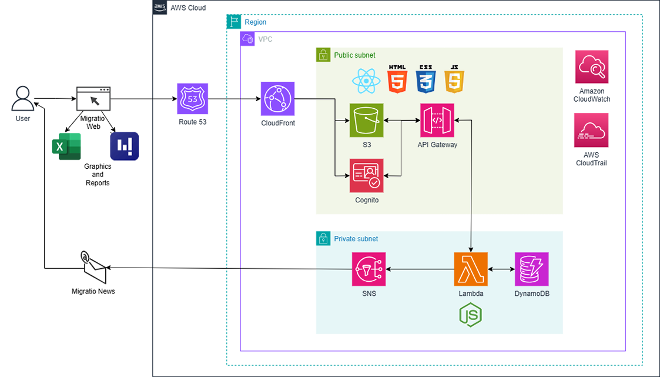
Task: Select the JavaScript badge icon
Action: click(453, 79)
